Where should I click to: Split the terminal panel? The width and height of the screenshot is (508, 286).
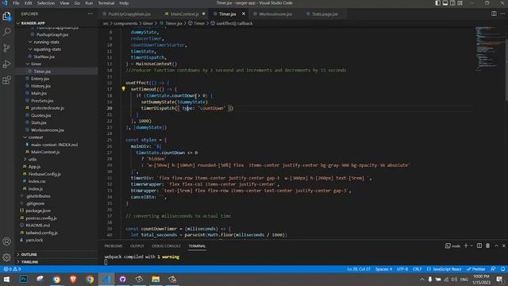(479, 245)
